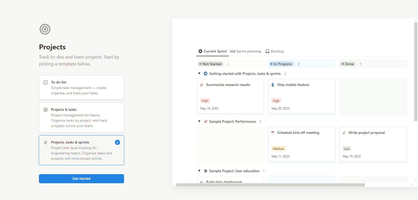Screen dimensions: 418x200
Task: Click High tag on Ship mobile feature
Action: coord(276,101)
